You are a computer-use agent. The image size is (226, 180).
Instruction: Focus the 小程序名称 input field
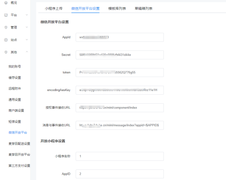[120, 156]
